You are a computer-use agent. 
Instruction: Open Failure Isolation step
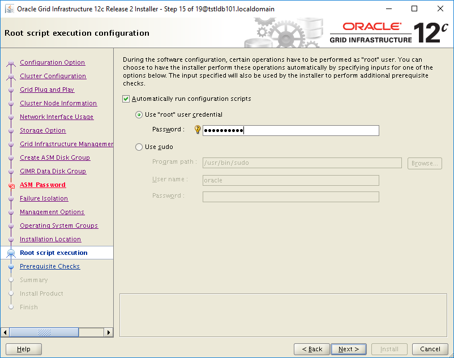pos(44,199)
